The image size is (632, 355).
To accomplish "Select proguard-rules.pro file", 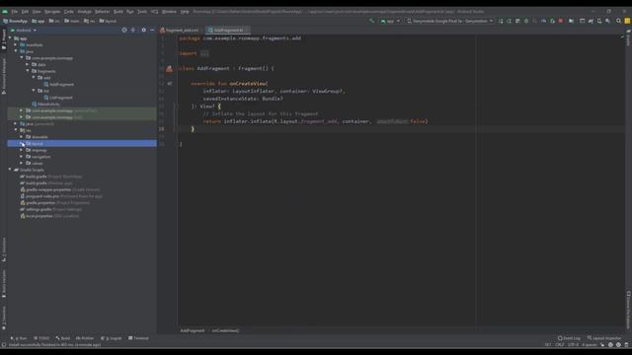I will [x=61, y=196].
